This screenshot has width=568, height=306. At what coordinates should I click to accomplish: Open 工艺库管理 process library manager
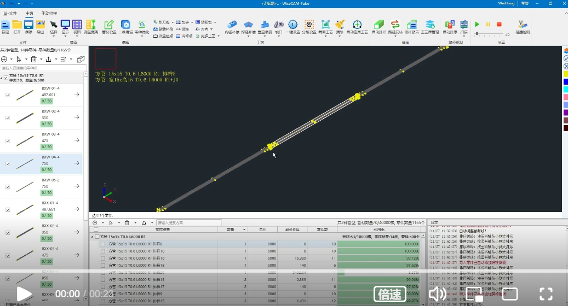coord(430,26)
